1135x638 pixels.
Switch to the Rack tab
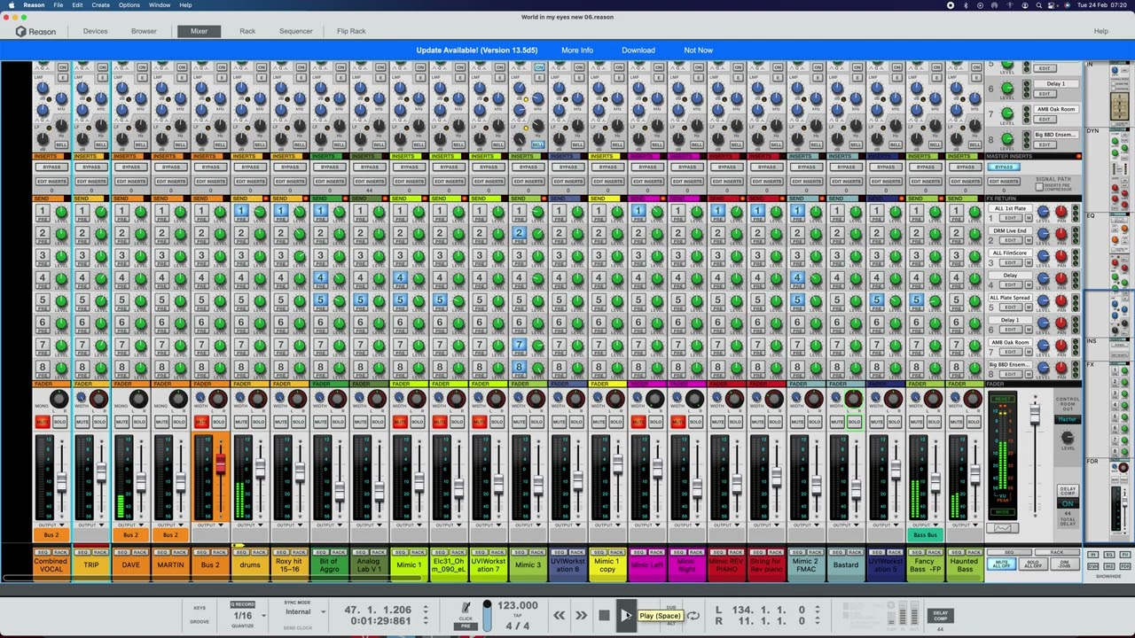pos(247,31)
